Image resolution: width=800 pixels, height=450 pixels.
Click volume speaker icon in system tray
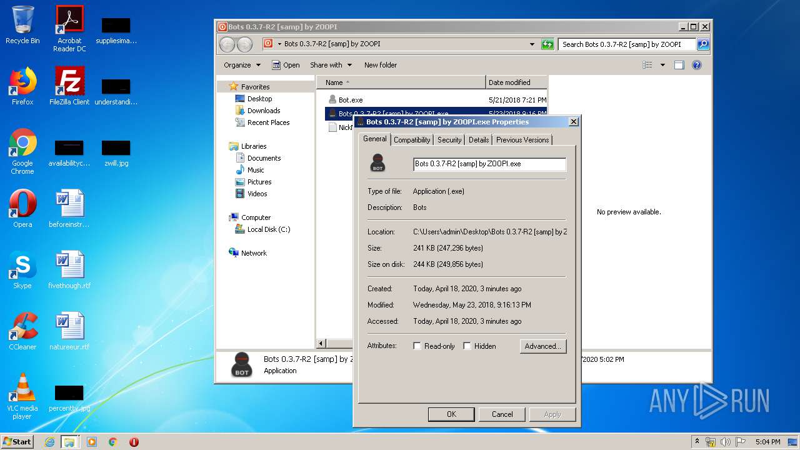point(726,442)
